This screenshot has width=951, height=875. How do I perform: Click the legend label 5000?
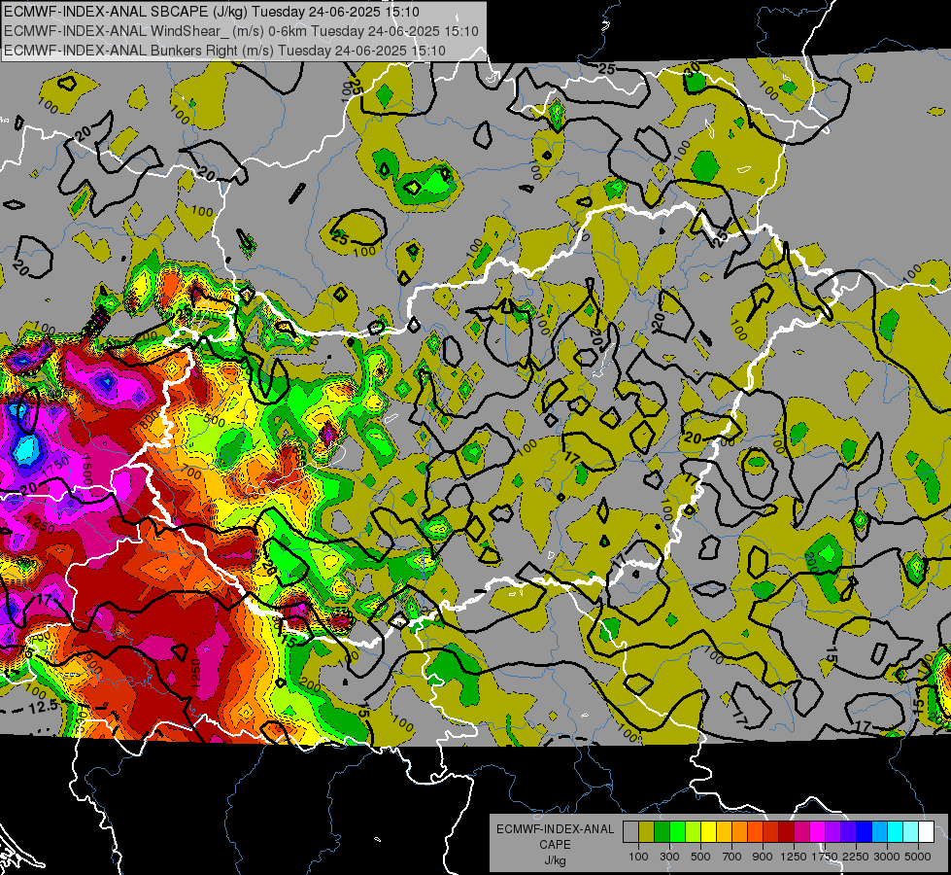[x=918, y=857]
